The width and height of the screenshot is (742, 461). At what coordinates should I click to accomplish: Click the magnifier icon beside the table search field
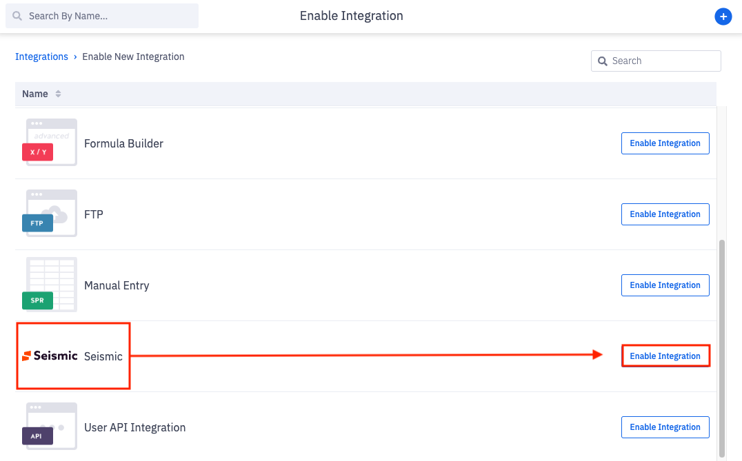(603, 61)
